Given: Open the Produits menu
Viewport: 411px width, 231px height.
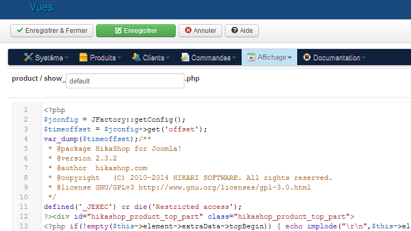Looking at the screenshot, I should tap(100, 57).
